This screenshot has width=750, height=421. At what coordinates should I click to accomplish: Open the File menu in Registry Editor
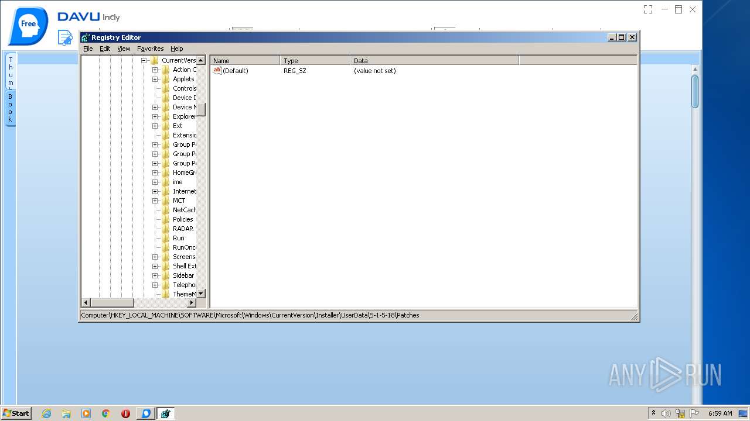coord(88,49)
